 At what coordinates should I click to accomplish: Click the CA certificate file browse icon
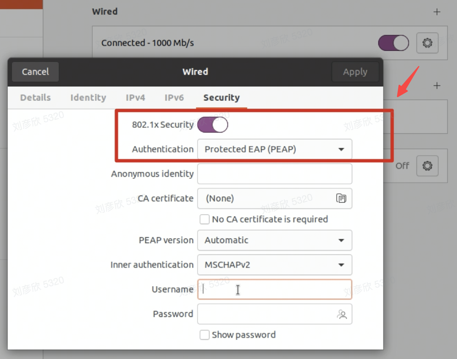pos(341,198)
